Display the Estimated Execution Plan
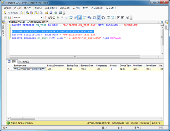 pyautogui.click(x=71, y=18)
